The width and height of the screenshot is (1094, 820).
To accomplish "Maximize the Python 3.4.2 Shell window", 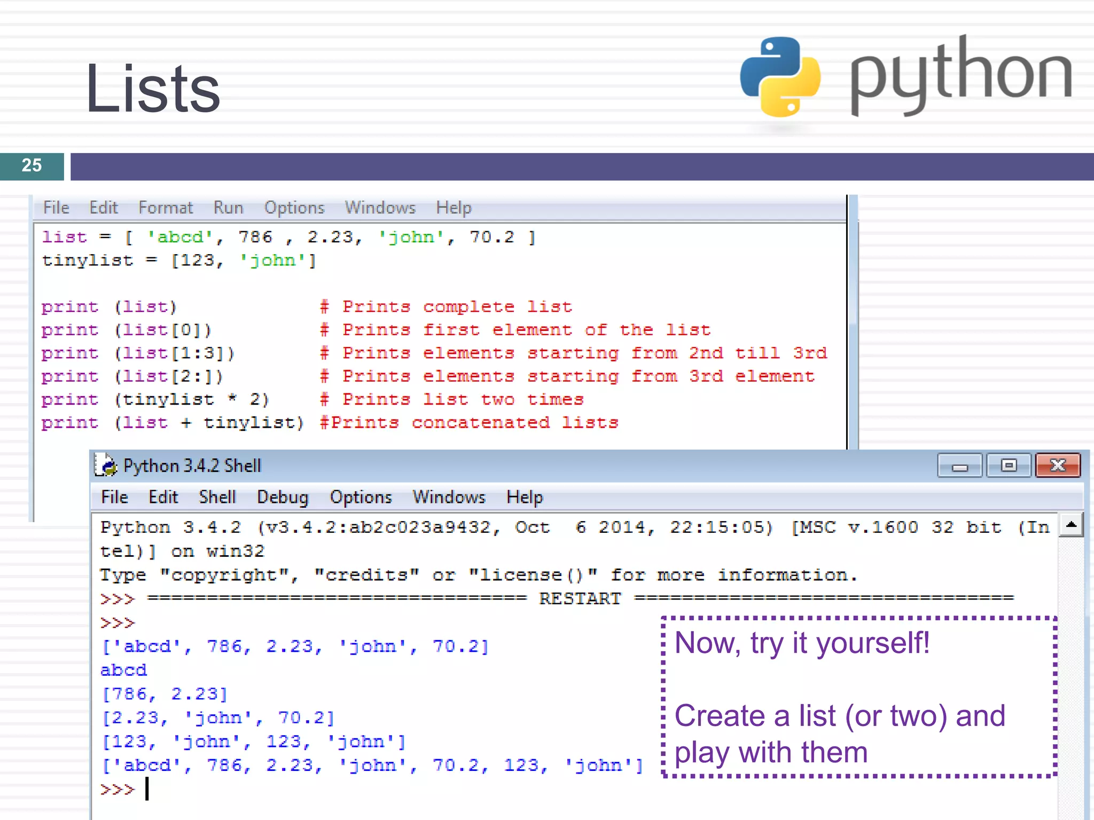I will click(1009, 466).
